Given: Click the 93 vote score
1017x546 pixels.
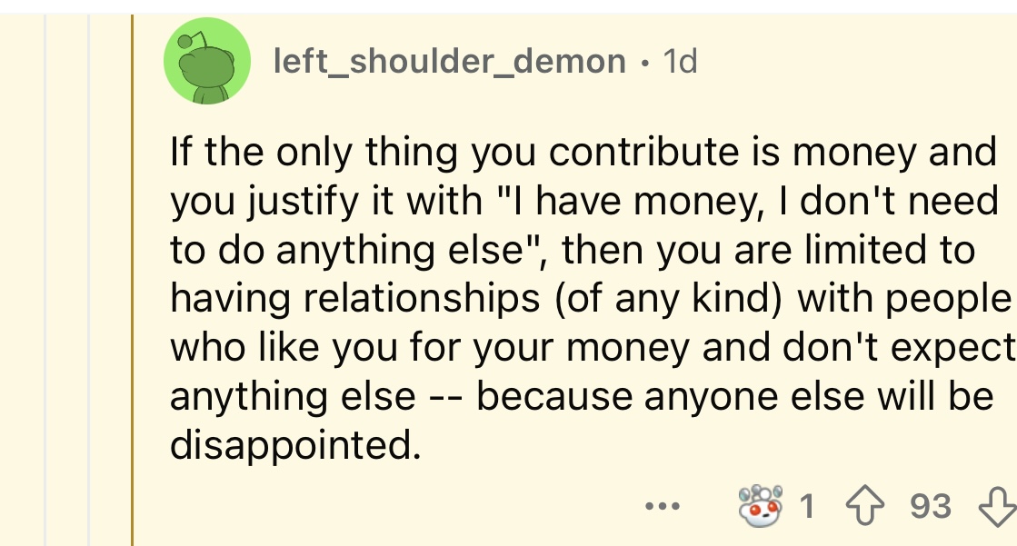Looking at the screenshot, I should click(930, 506).
